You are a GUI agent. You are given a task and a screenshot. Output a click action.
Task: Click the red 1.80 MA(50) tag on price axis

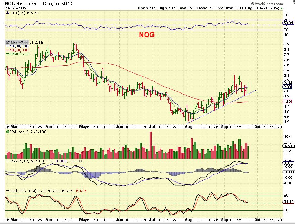(x=287, y=102)
